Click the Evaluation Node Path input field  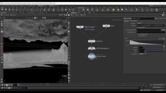pyautogui.click(x=149, y=30)
